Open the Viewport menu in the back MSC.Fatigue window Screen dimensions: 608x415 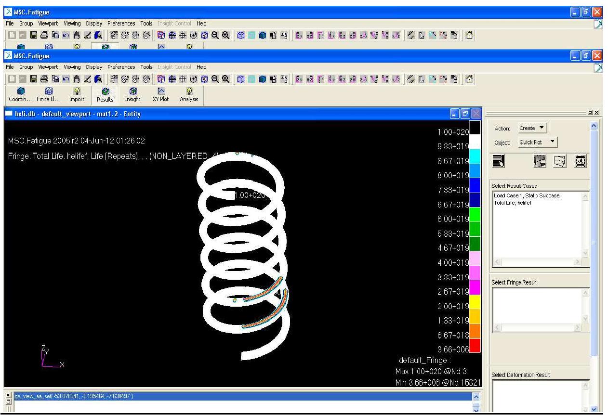coord(48,23)
